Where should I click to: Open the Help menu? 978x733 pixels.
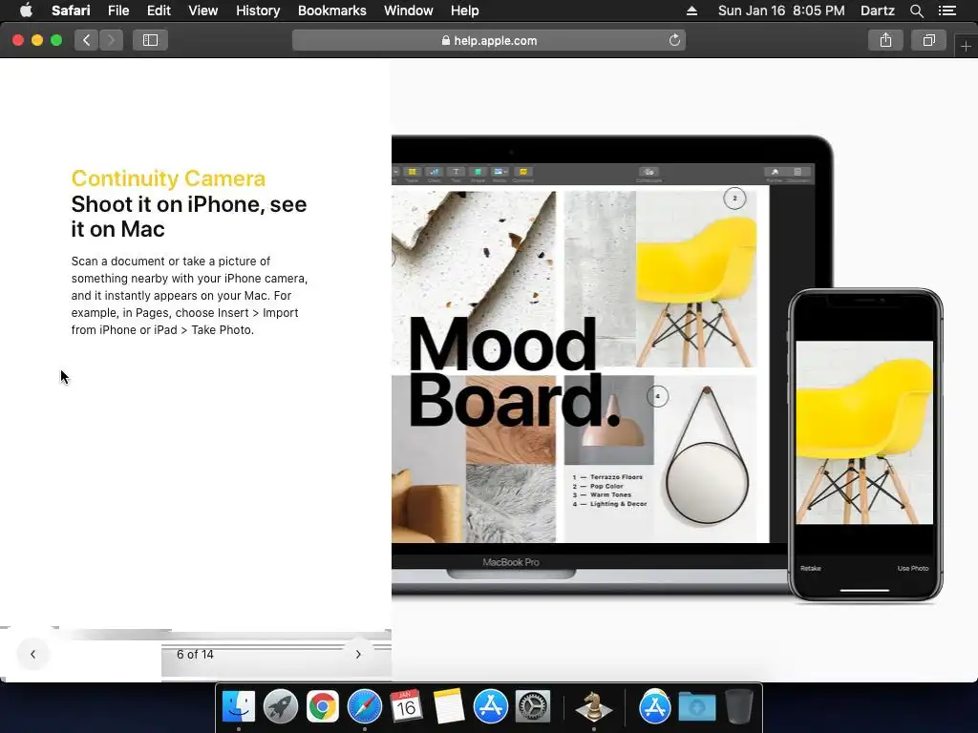tap(465, 10)
